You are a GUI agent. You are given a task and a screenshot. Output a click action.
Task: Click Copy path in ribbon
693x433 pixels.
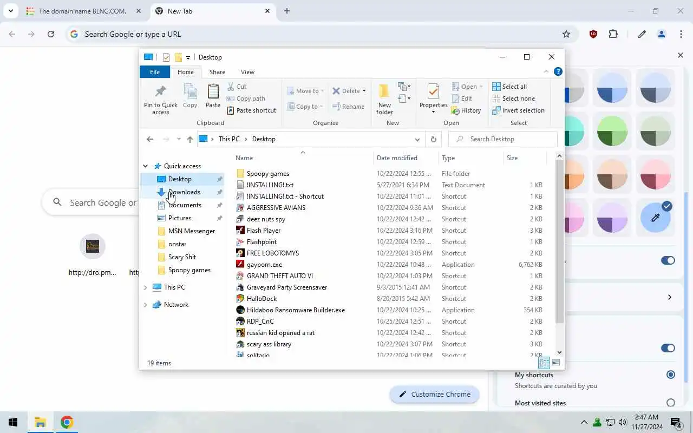pos(246,99)
